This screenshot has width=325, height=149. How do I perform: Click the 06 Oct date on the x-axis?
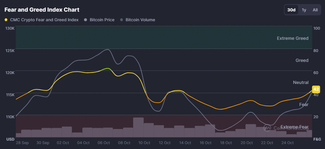pos(104,143)
